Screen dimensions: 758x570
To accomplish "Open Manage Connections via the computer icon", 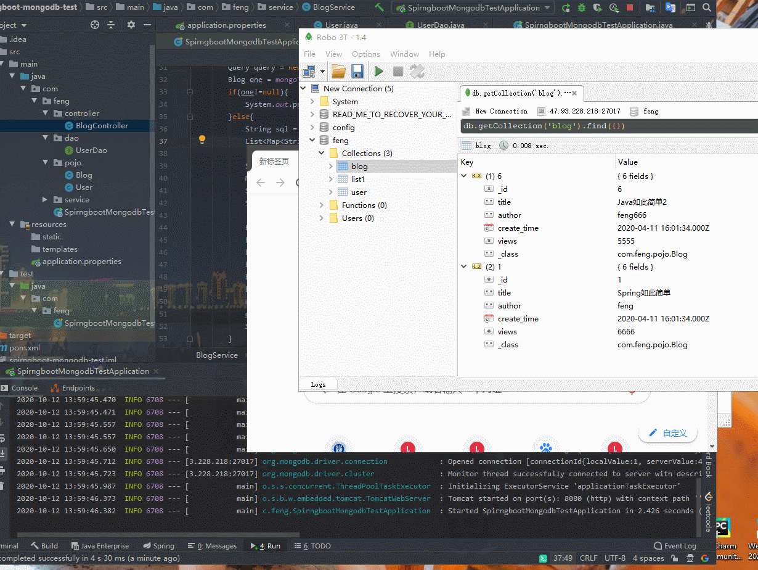I will pos(308,71).
